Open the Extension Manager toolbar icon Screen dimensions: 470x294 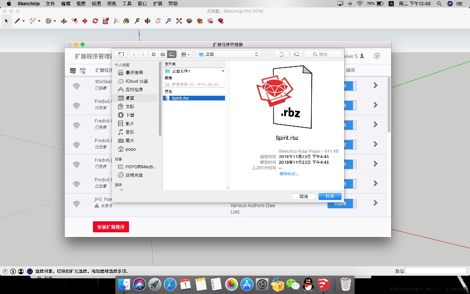220,21
